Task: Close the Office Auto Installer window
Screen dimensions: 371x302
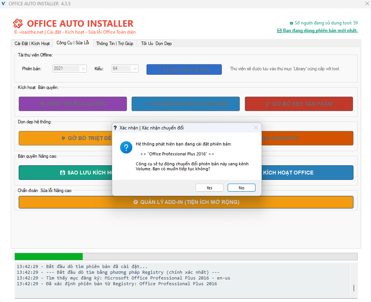Action: (x=367, y=3)
